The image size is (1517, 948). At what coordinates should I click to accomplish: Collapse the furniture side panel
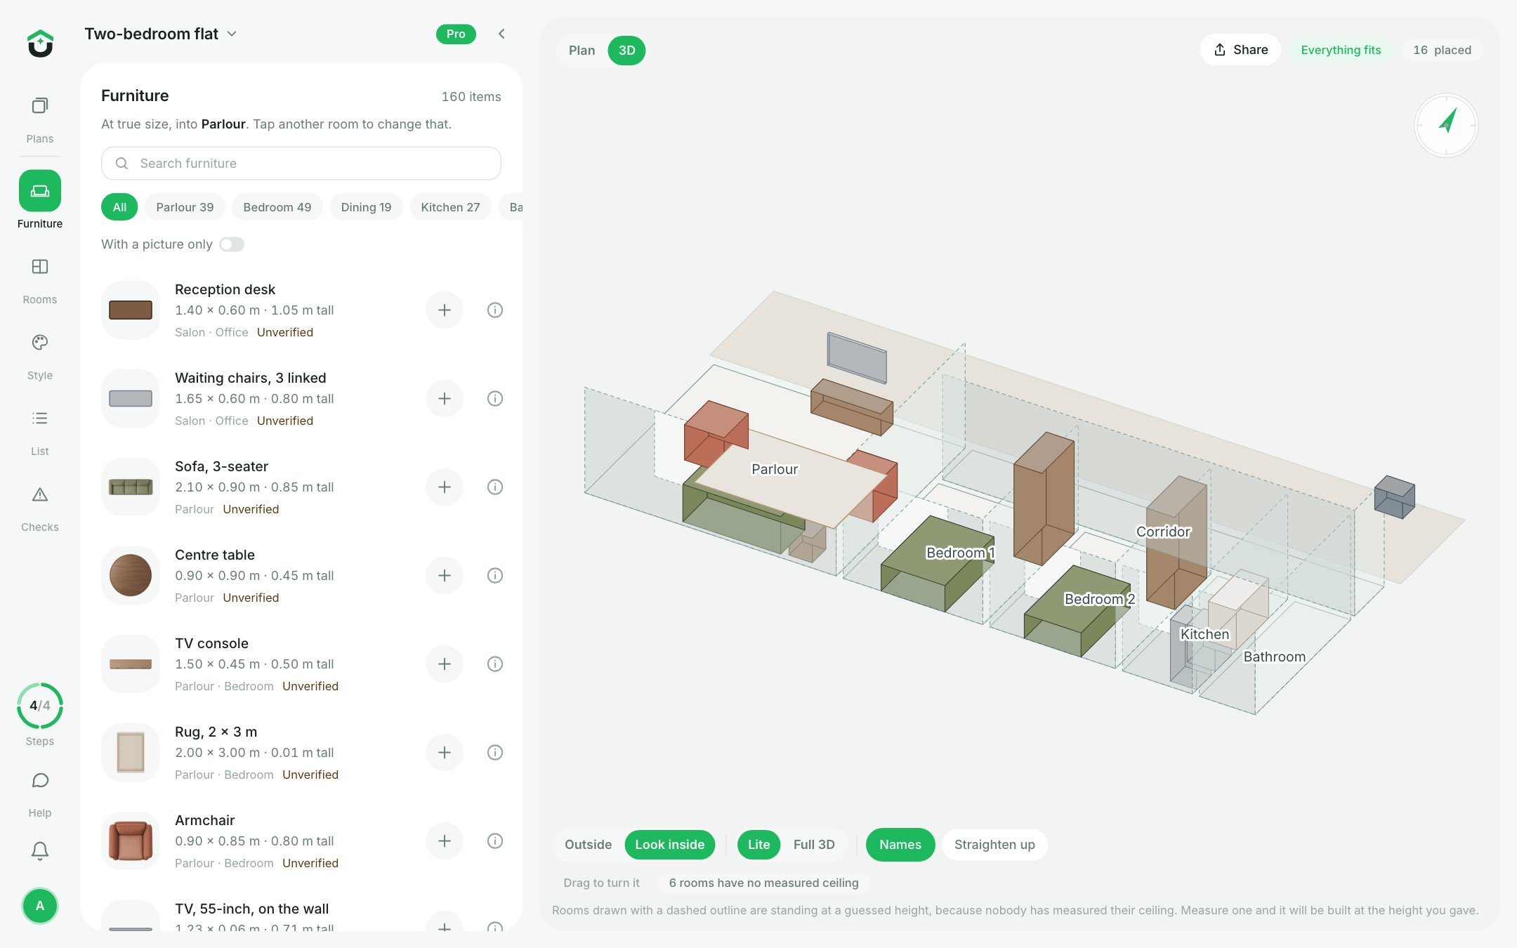pos(501,34)
